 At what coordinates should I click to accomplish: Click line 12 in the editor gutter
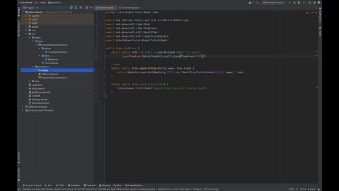(96, 56)
